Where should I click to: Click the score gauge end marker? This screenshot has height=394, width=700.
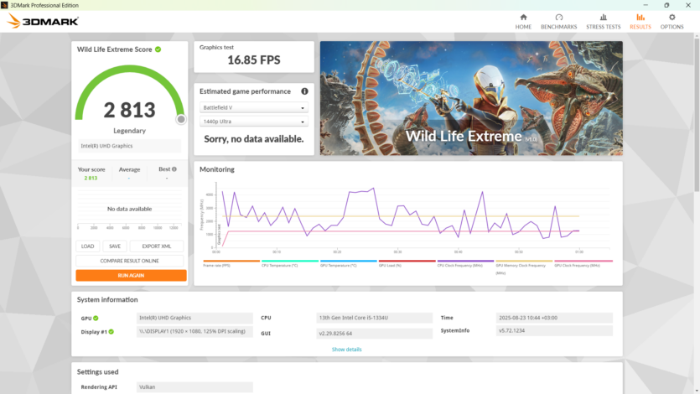pyautogui.click(x=181, y=119)
